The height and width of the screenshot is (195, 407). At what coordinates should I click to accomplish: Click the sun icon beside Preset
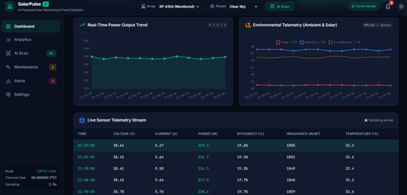point(212,7)
